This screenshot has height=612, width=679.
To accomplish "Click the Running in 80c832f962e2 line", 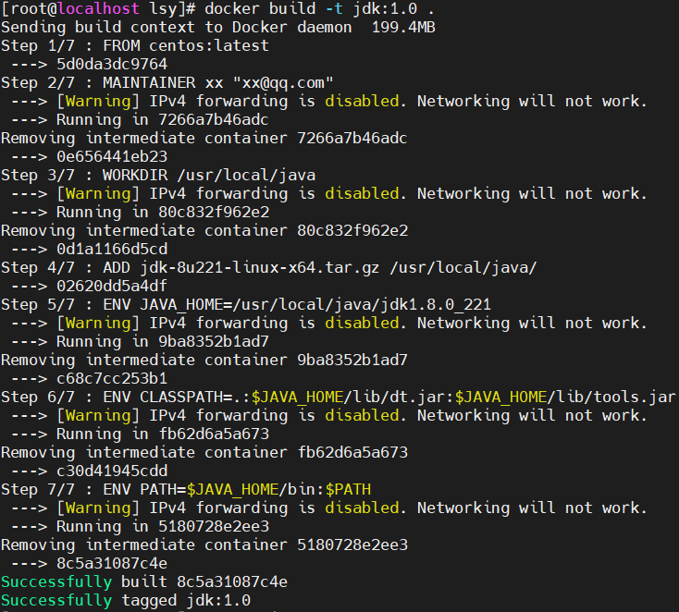I will coord(140,212).
